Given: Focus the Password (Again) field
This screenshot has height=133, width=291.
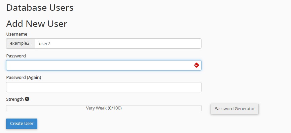Looking at the screenshot, I should (x=104, y=87).
